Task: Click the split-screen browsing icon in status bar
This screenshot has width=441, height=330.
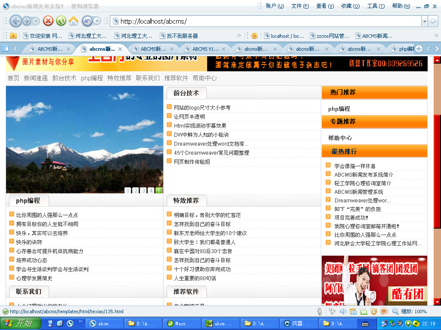Action: 353,312
